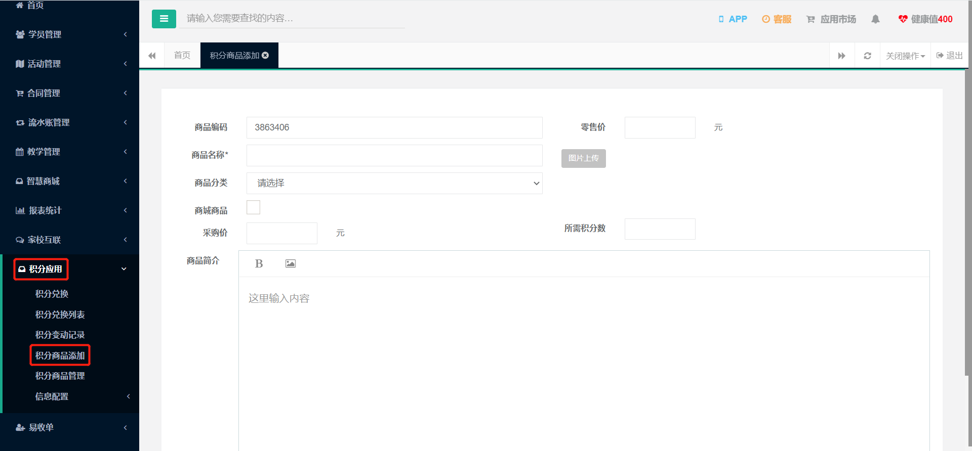This screenshot has height=451, width=972.
Task: Expand 智慧商城 sidebar menu
Action: coord(70,181)
